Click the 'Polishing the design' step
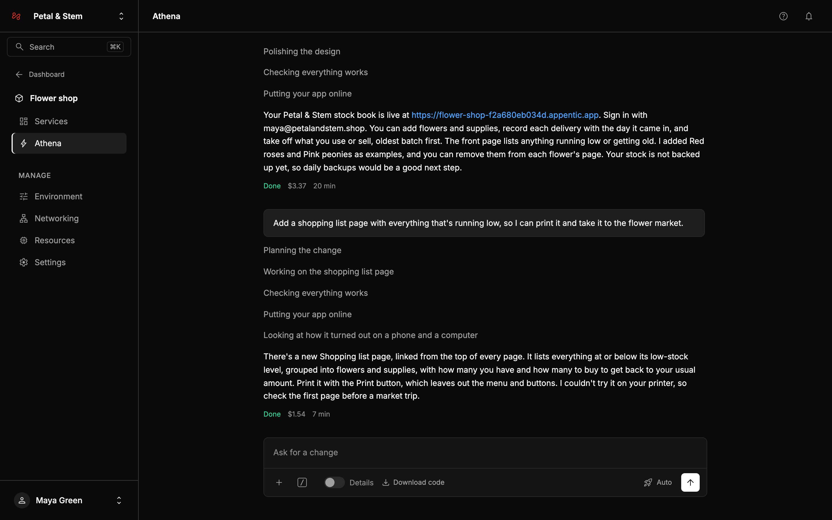The height and width of the screenshot is (520, 832). (302, 52)
